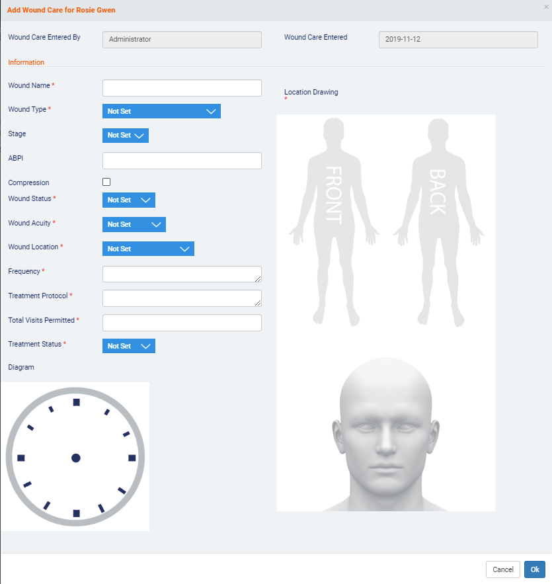Image resolution: width=552 pixels, height=584 pixels.
Task: Focus the ABPI input field
Action: click(x=182, y=161)
